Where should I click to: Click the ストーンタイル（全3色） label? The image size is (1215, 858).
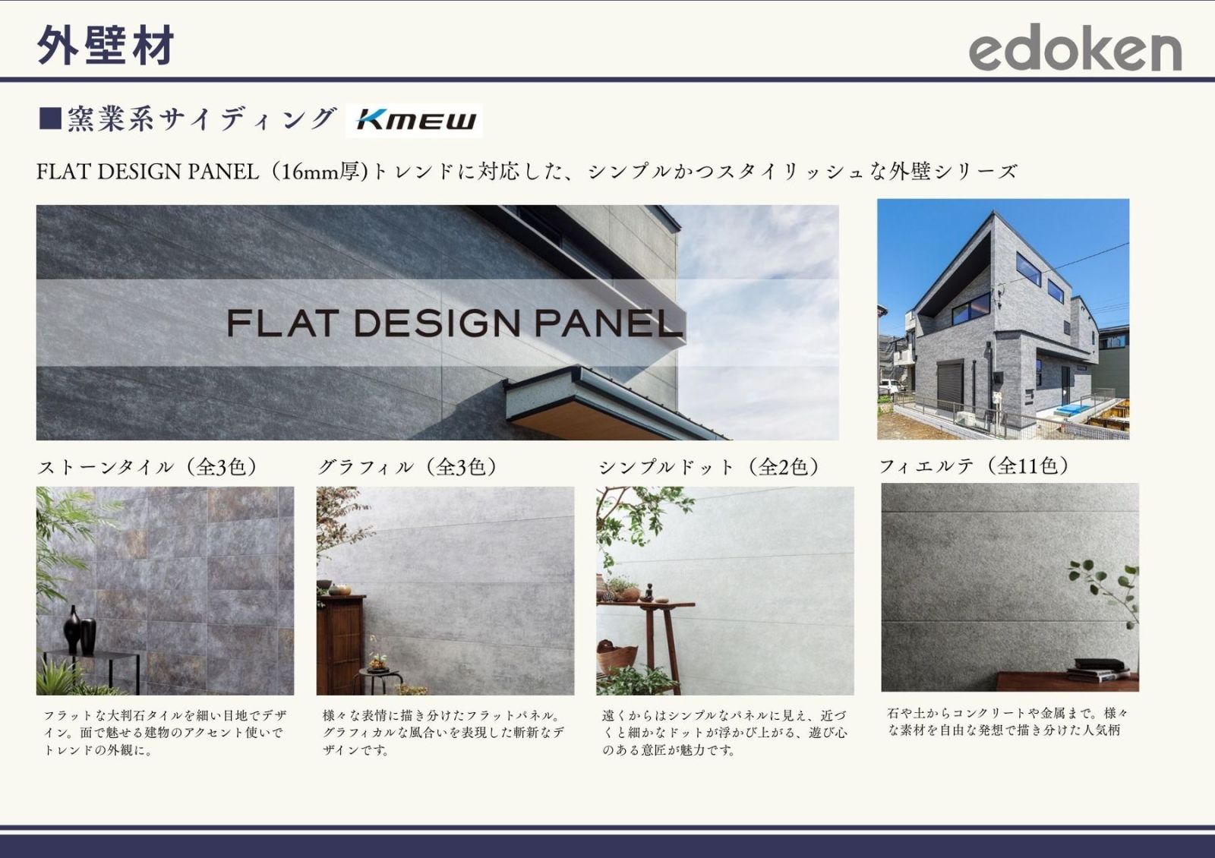[x=150, y=466]
